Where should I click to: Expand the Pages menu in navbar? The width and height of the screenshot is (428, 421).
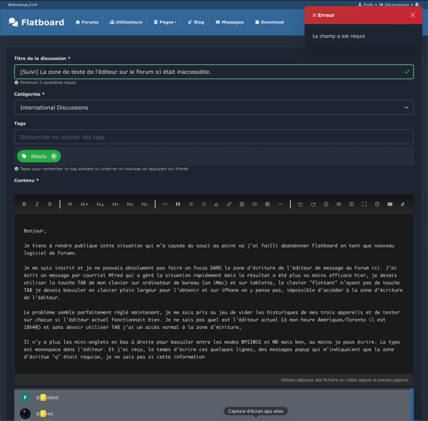tap(165, 22)
